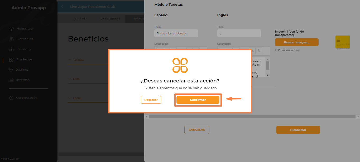Open the Configuración gear icon
The width and height of the screenshot is (360, 162).
pos(11,98)
